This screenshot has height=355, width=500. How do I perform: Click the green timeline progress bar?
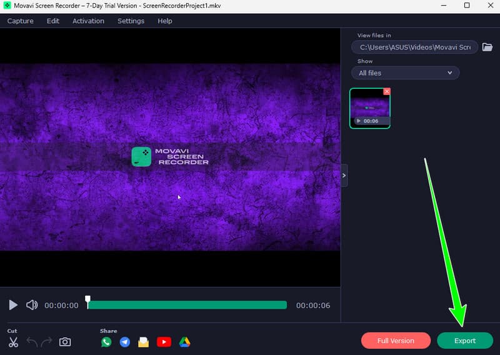[x=187, y=305]
